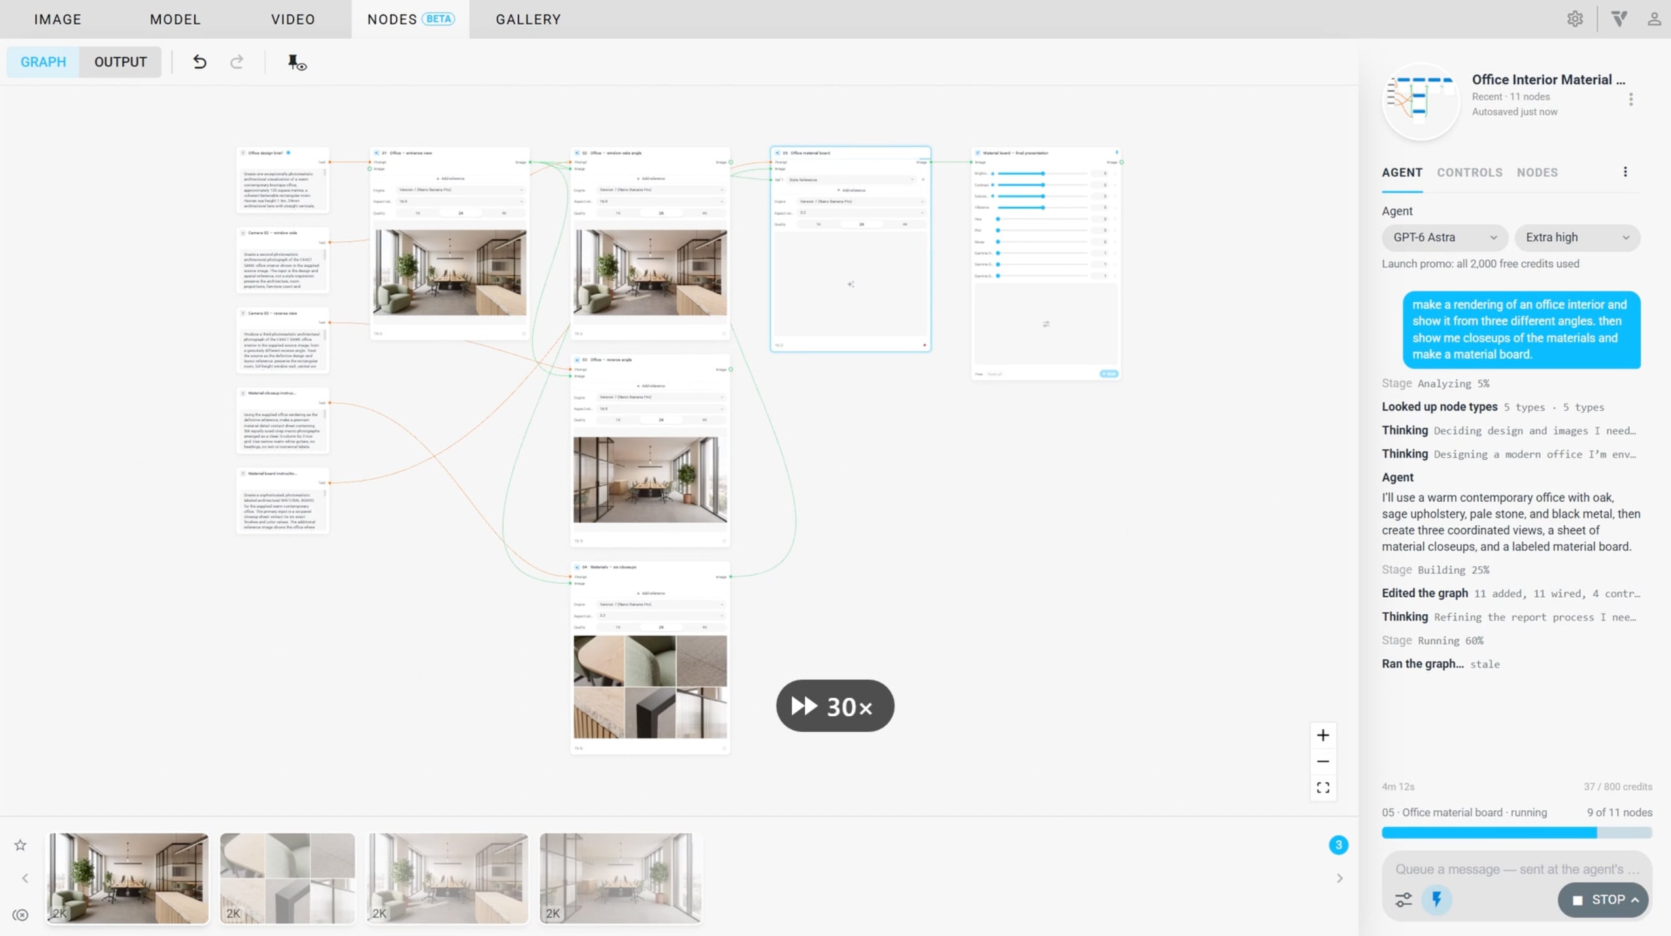This screenshot has height=936, width=1671.
Task: Select the first 2K office rendering thumbnail
Action: pos(127,878)
